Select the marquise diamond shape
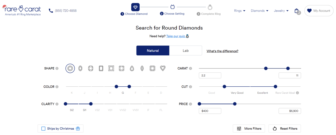336x135 pixels. [142, 68]
